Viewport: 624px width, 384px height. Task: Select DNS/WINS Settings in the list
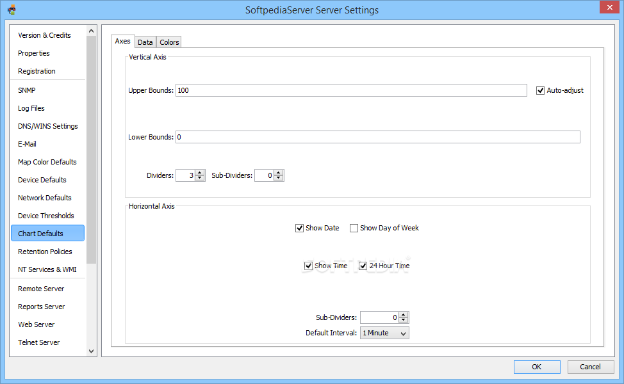point(48,126)
